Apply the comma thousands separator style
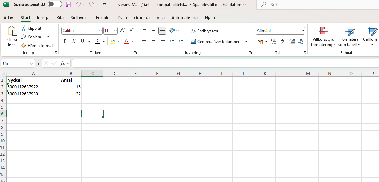The height and width of the screenshot is (182, 379). (x=282, y=42)
